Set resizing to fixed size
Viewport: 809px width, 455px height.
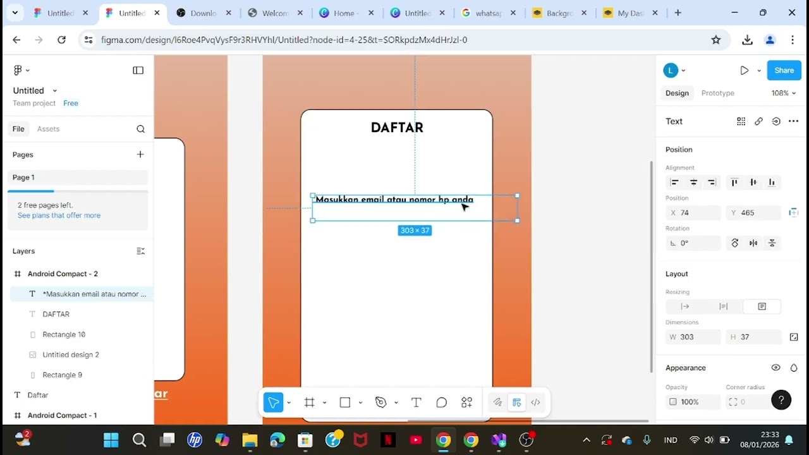[762, 306]
